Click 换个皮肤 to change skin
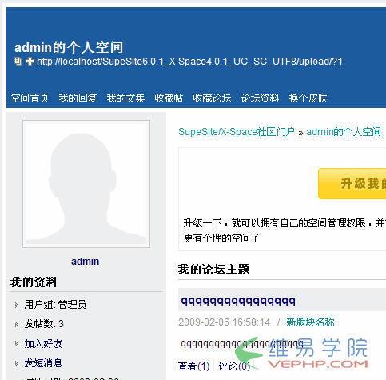The height and width of the screenshot is (380, 386). (308, 98)
